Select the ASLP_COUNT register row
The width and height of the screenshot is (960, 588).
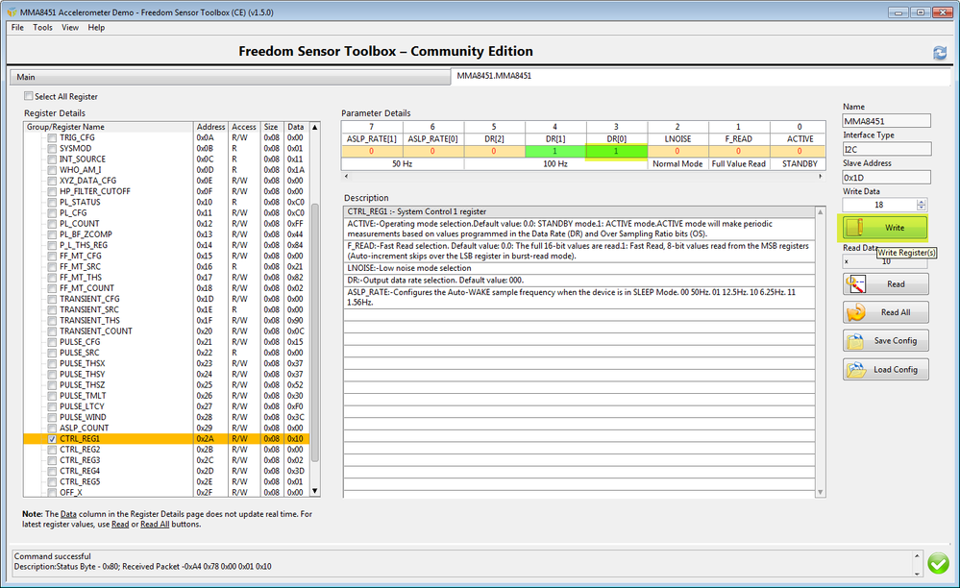pos(166,429)
